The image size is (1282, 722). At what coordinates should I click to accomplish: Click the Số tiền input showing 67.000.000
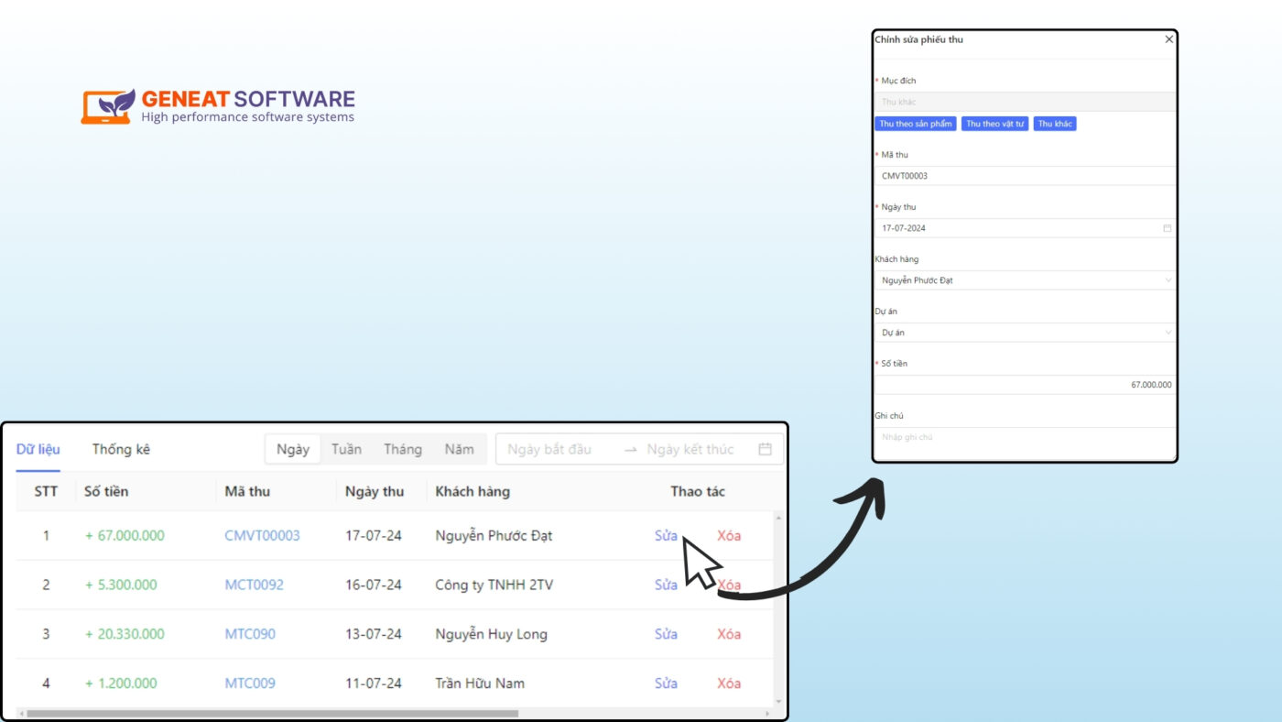tap(1025, 385)
